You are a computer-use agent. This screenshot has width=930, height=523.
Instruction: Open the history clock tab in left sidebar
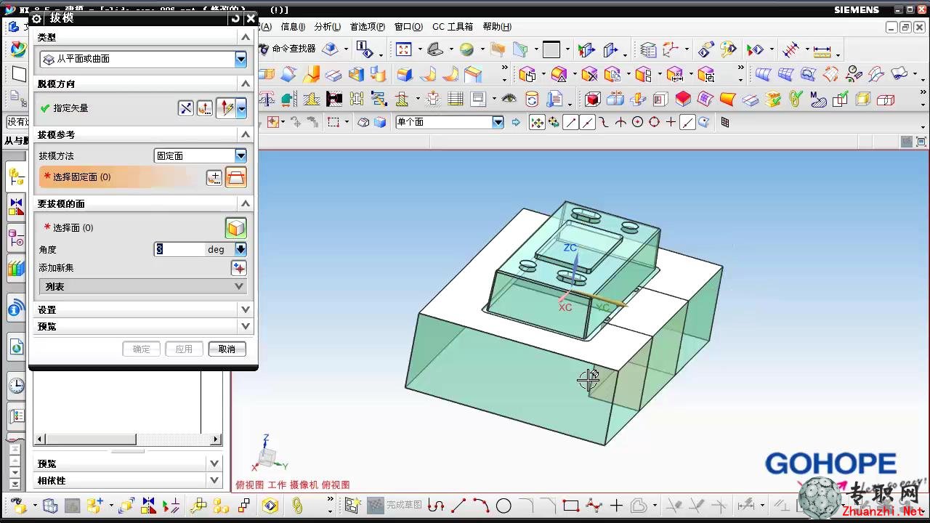coord(16,386)
